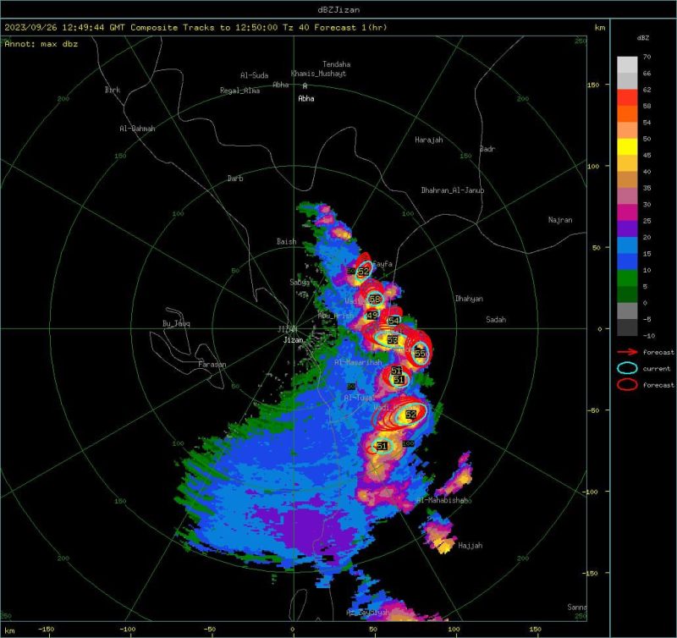Image resolution: width=677 pixels, height=638 pixels.
Task: Click the Dhahran_Al-Janub city label
Action: click(453, 190)
